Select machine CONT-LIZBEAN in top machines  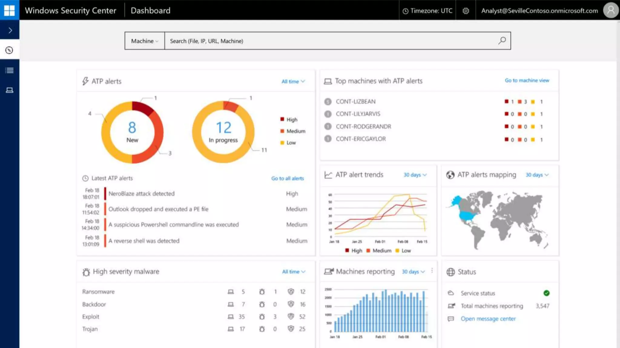point(355,101)
